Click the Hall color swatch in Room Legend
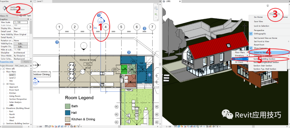 [68, 113]
